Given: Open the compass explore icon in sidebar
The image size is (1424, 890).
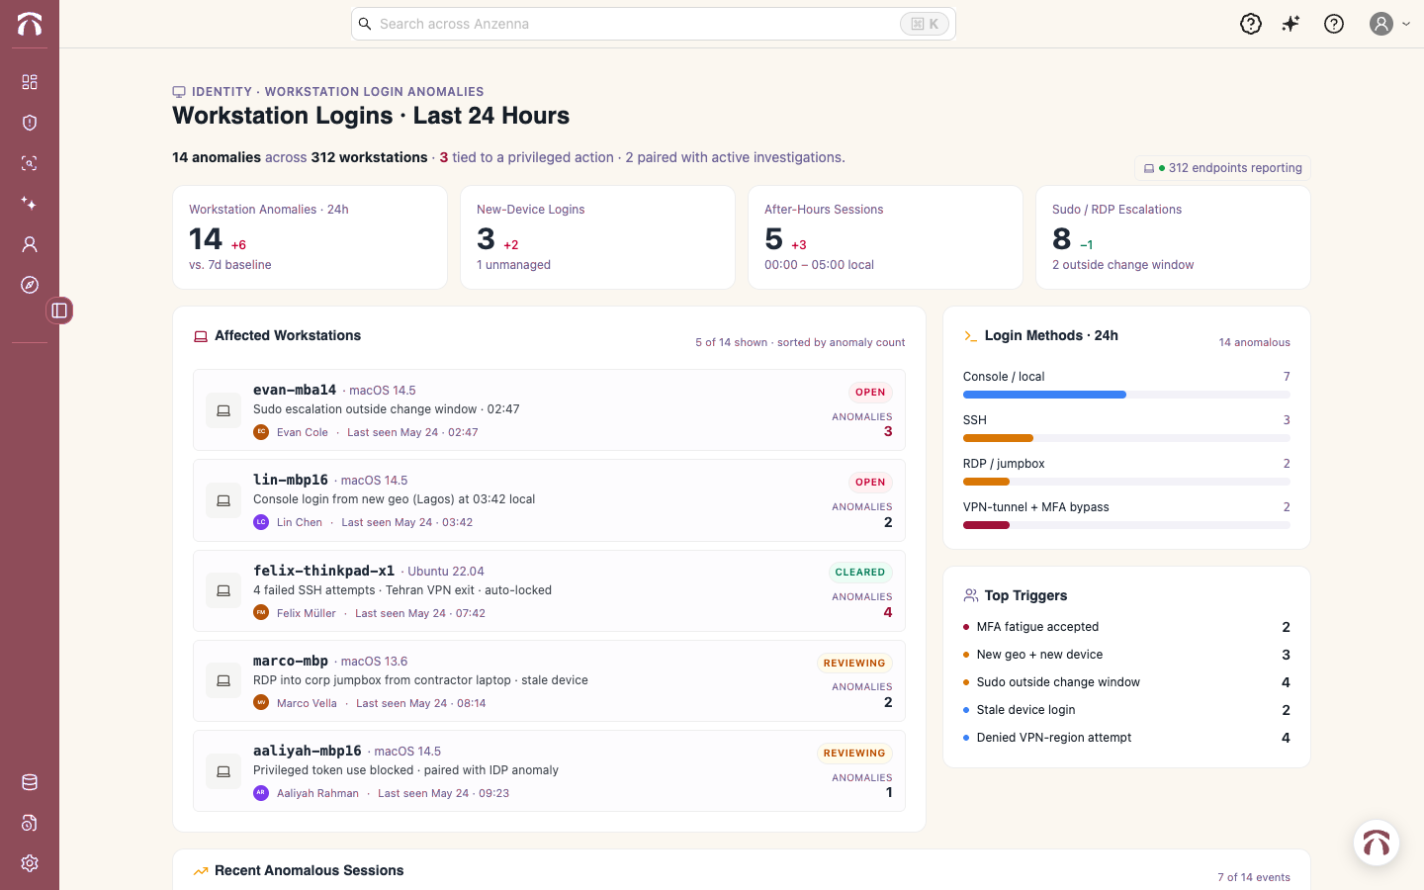Looking at the screenshot, I should pyautogui.click(x=30, y=285).
